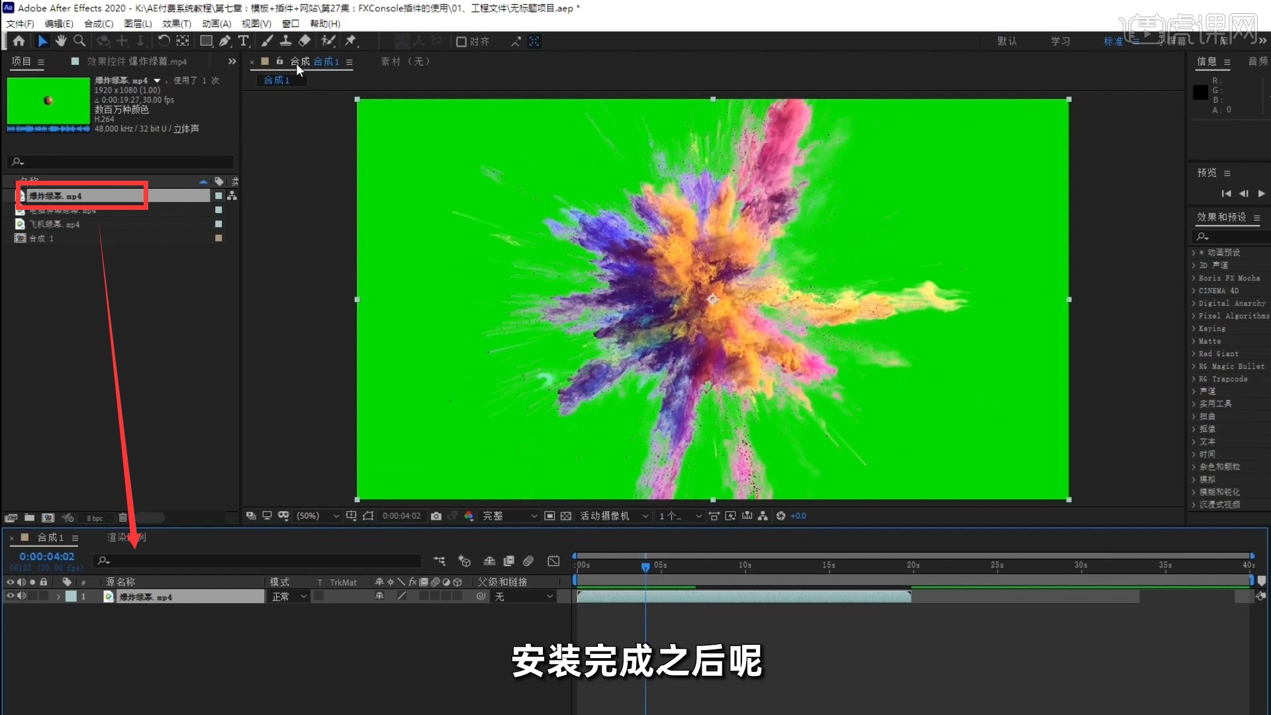Select the Clone Stamp tool
The image size is (1271, 715).
[285, 41]
